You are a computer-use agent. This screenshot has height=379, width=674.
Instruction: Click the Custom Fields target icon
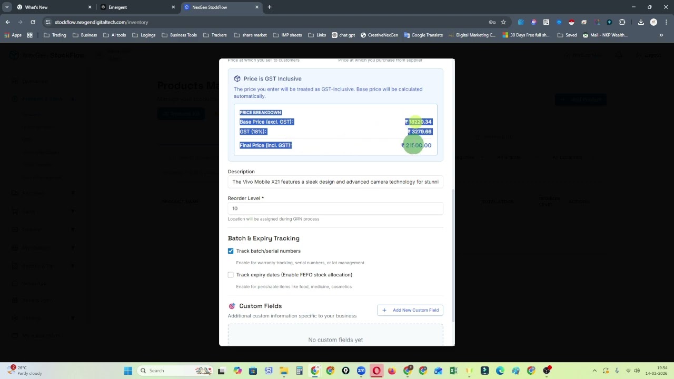click(x=232, y=306)
